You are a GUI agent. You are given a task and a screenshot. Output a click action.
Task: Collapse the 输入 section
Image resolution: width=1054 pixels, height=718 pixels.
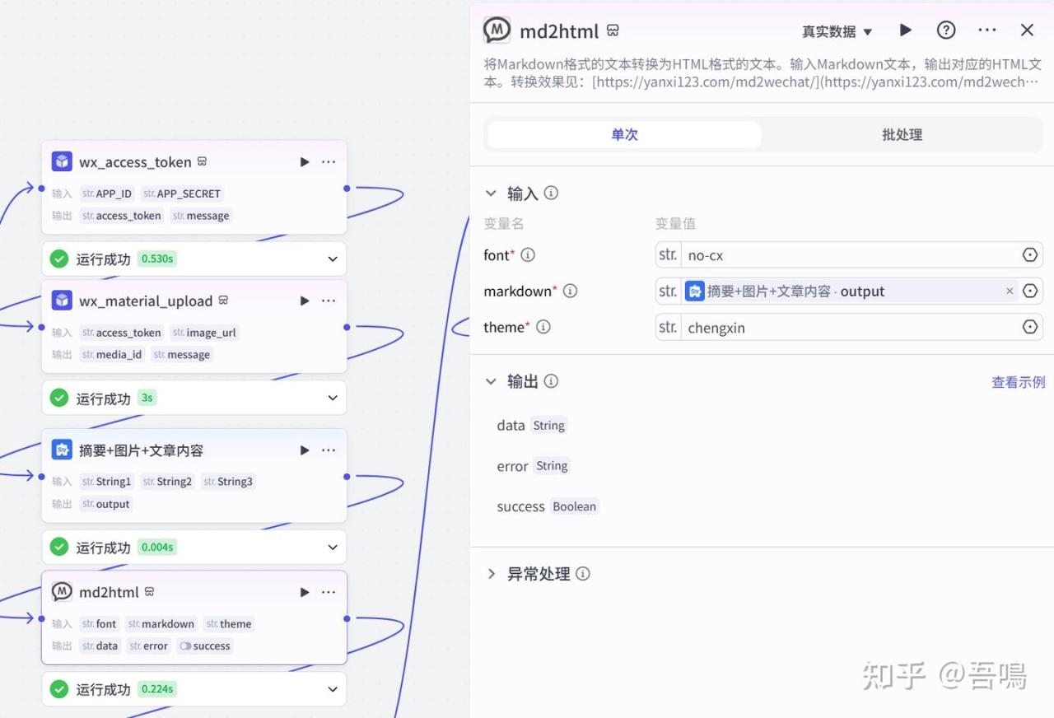click(492, 193)
